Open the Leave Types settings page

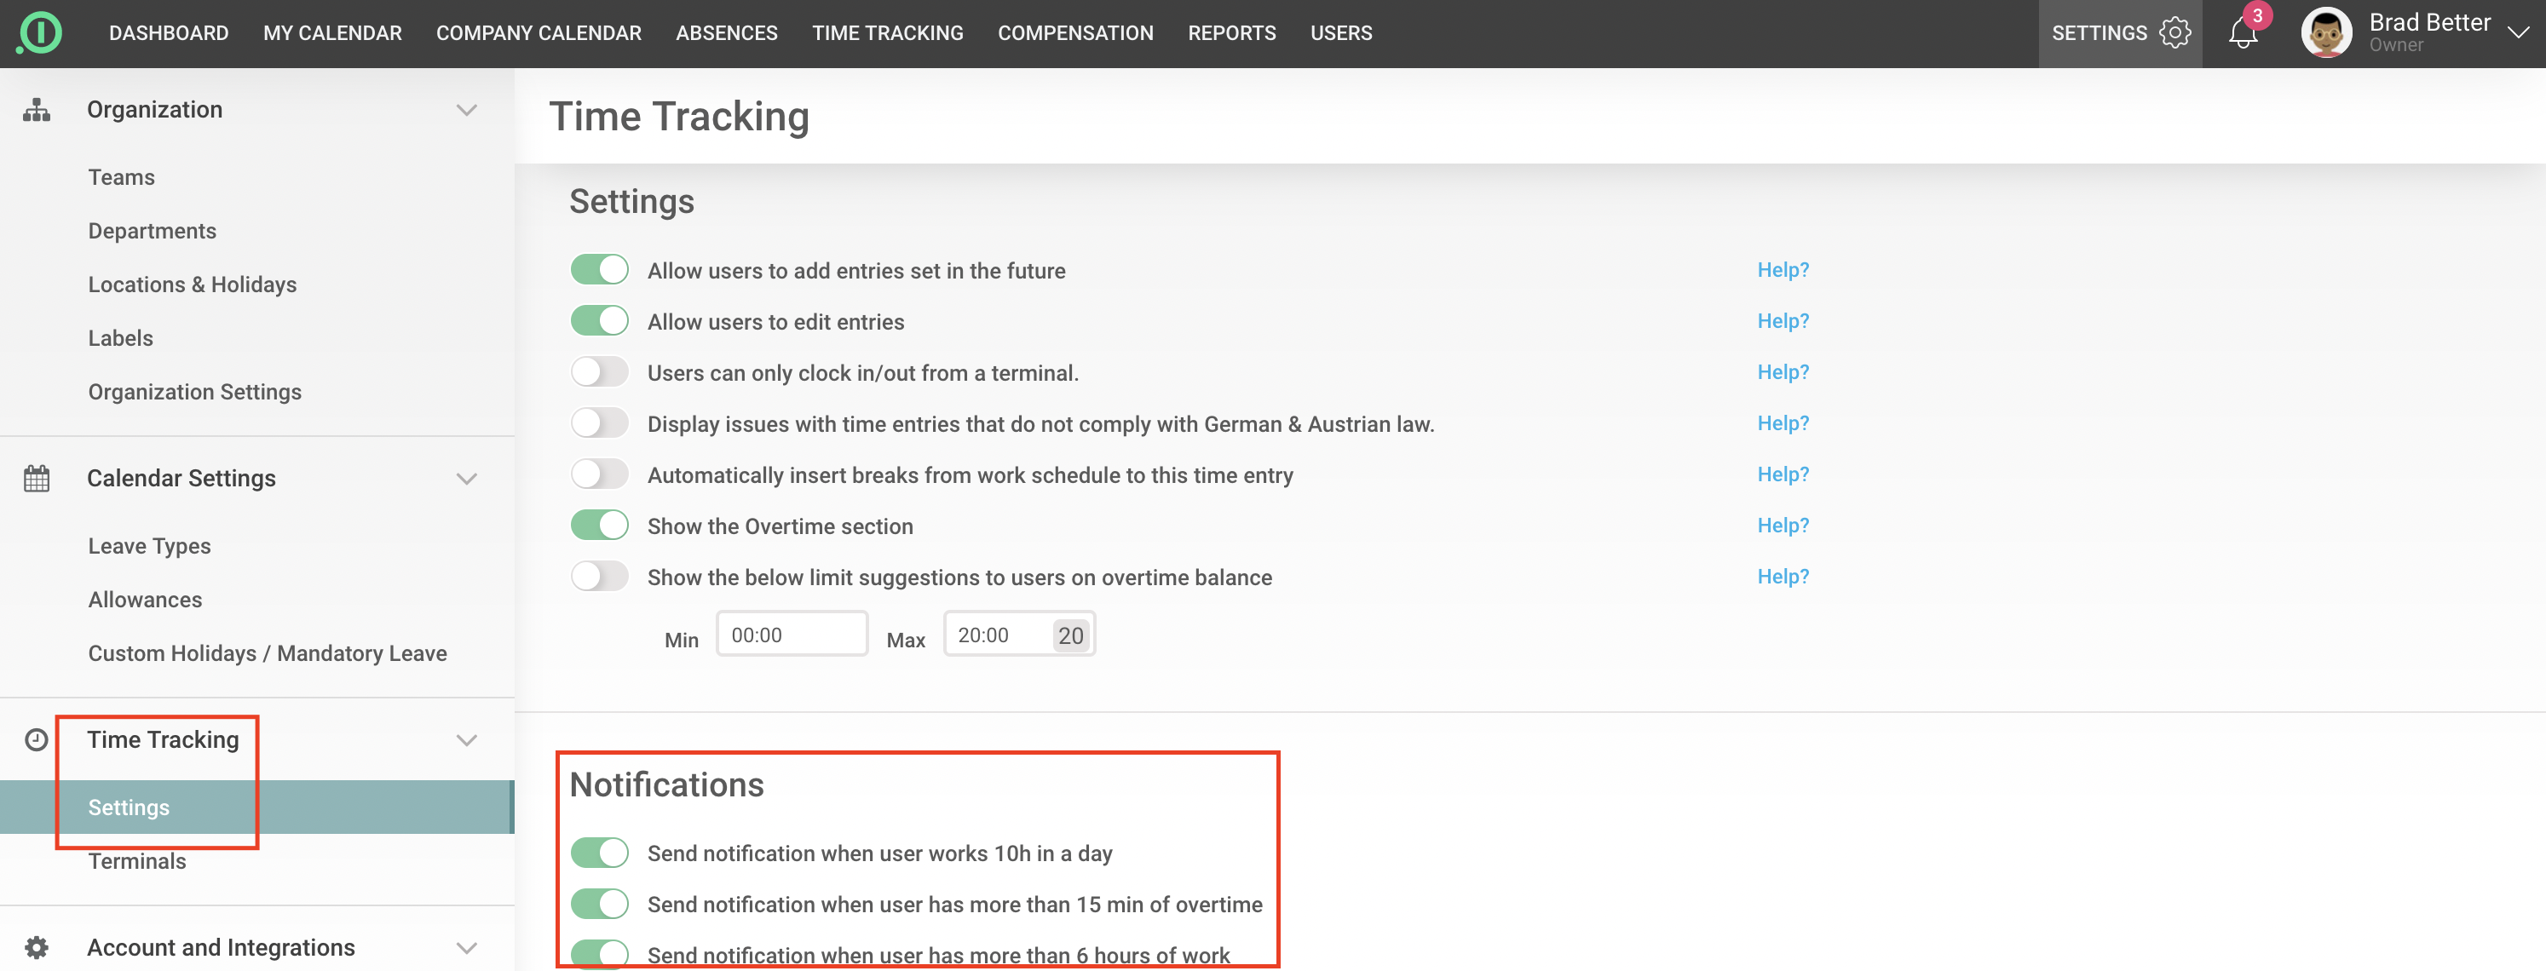click(149, 546)
